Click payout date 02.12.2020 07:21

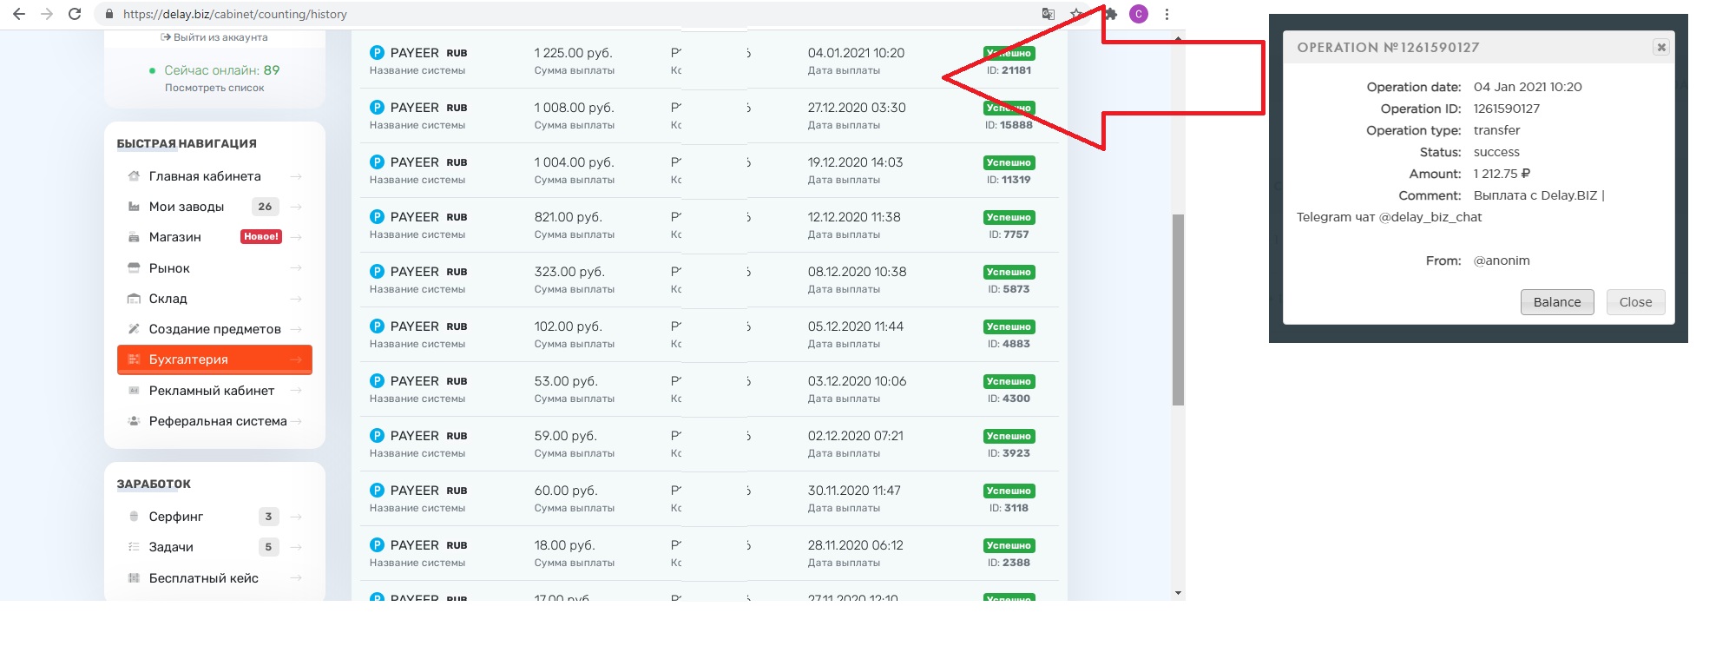coord(856,436)
